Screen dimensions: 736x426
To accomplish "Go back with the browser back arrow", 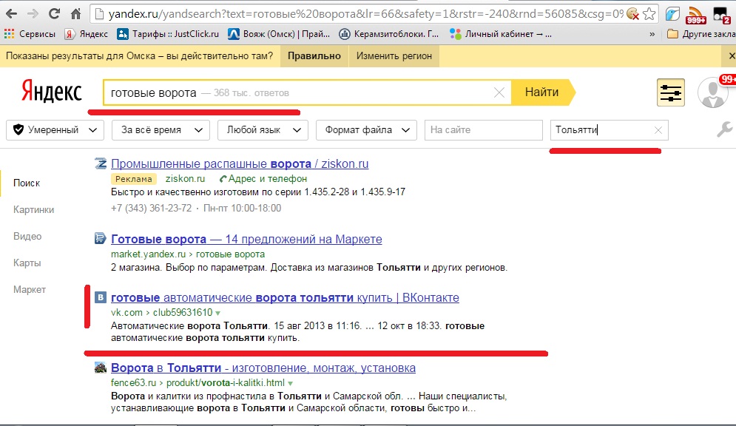I will (x=11, y=14).
